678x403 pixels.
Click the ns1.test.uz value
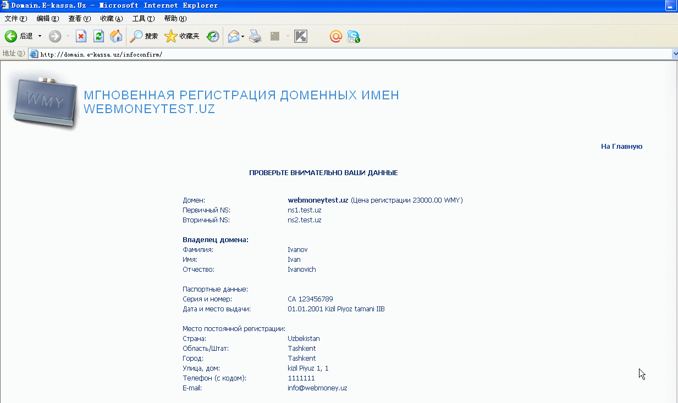[305, 210]
